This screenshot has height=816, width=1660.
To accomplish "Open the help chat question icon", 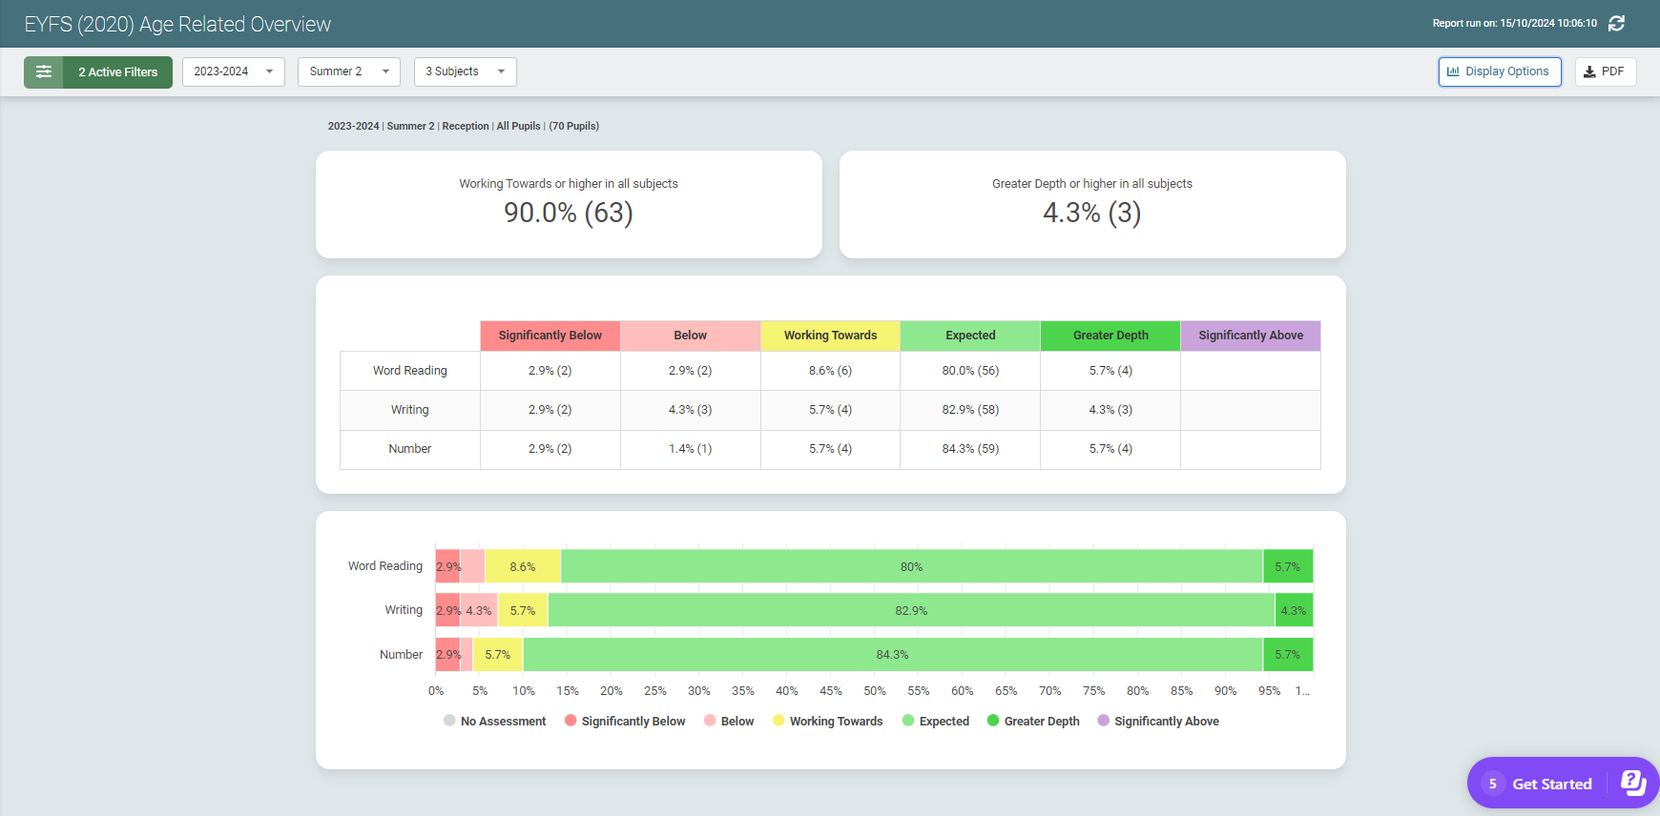I will (x=1633, y=784).
